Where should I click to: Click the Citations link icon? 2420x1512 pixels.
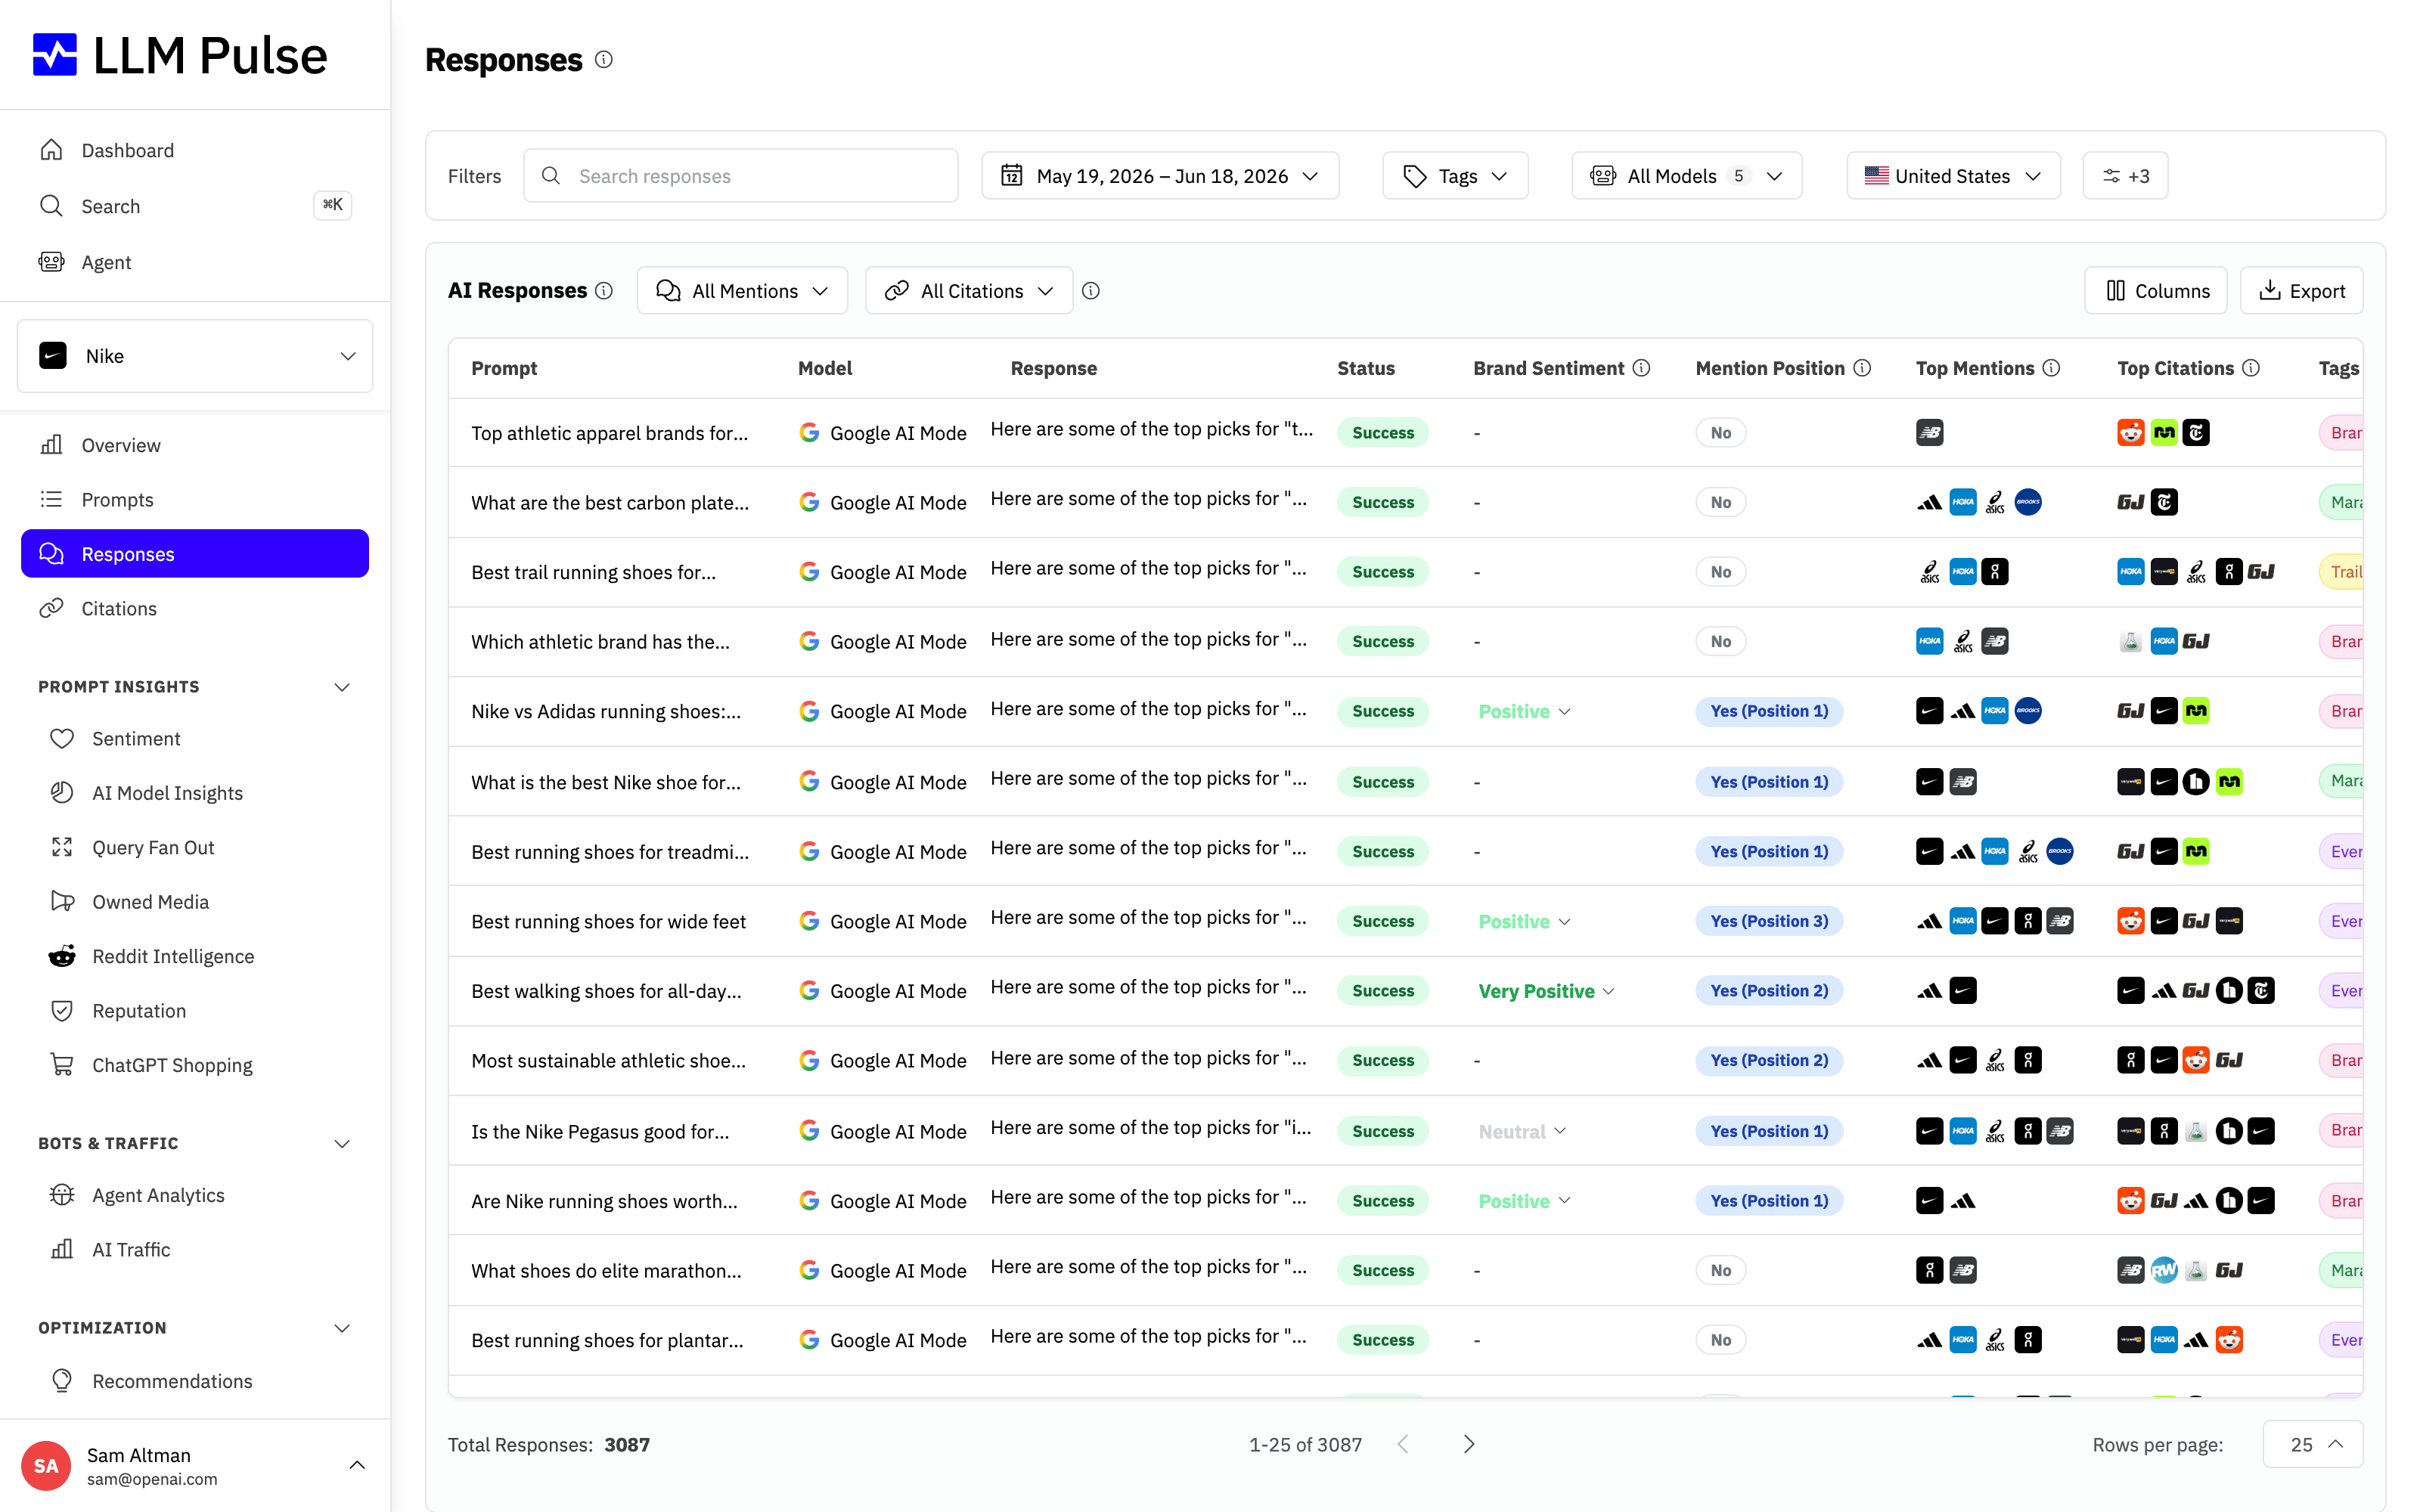[51, 608]
